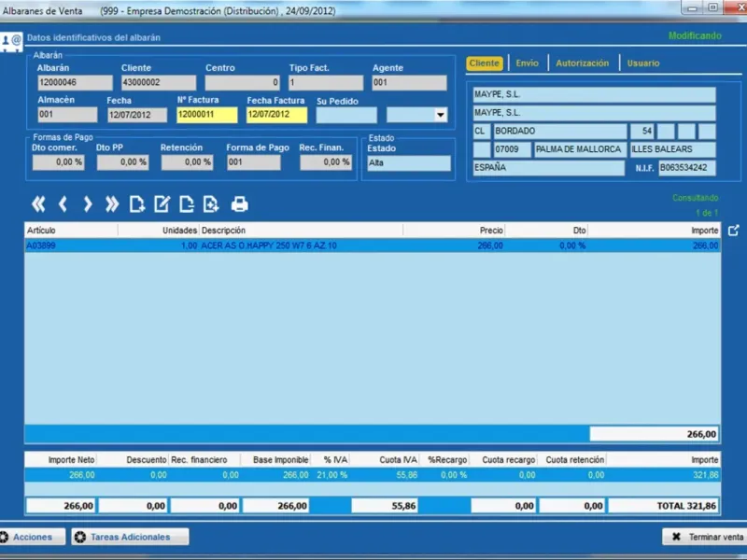Click the Nº Factura yellow field
The width and height of the screenshot is (747, 560).
point(206,115)
